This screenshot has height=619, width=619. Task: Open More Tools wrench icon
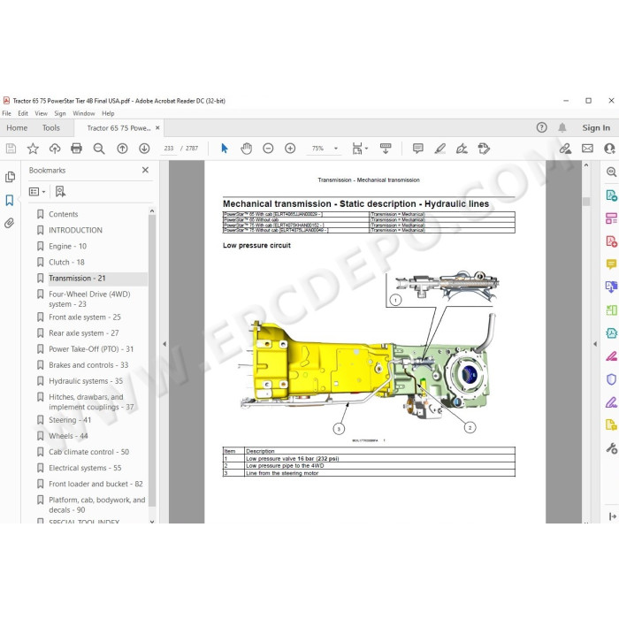611,448
